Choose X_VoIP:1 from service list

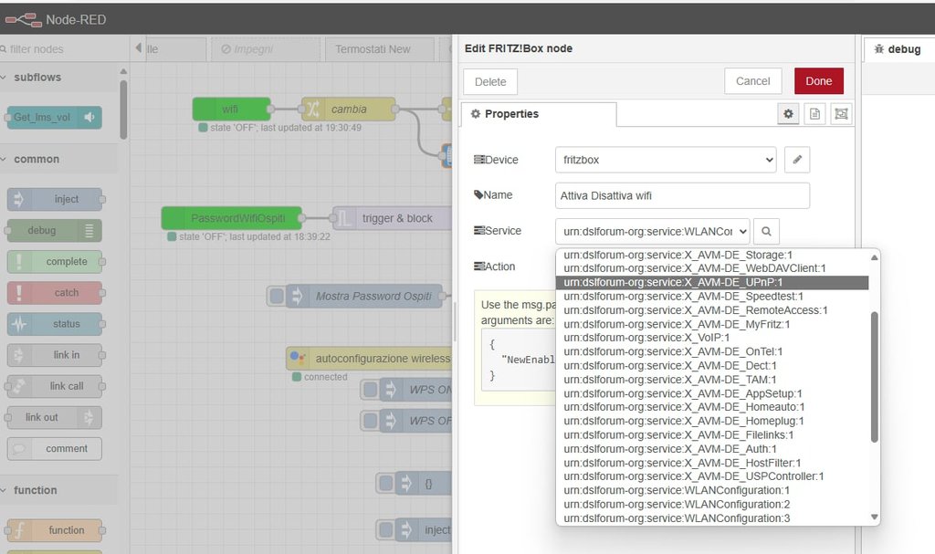click(x=712, y=338)
